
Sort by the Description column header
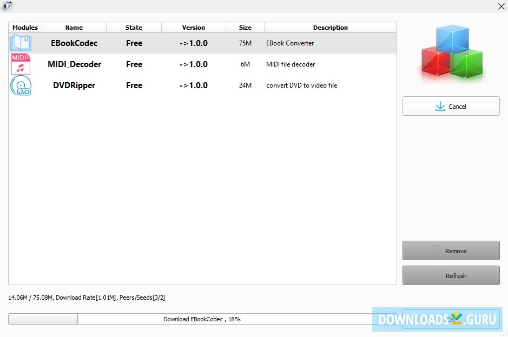pyautogui.click(x=331, y=28)
